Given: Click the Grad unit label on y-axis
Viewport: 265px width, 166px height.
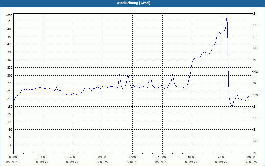Looking at the screenshot, I should tap(9, 15).
